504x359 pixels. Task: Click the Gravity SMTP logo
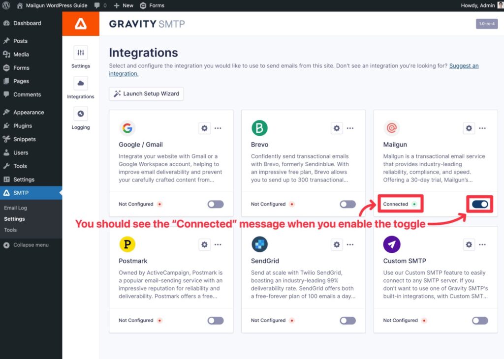146,24
